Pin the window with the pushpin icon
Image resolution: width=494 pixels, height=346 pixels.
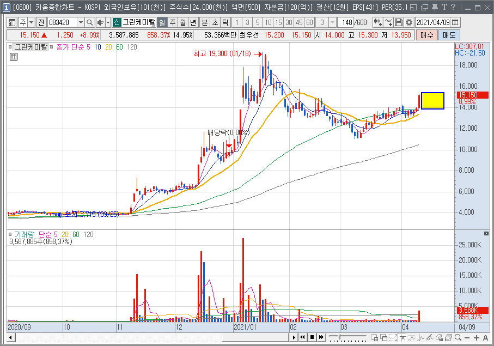[435, 7]
